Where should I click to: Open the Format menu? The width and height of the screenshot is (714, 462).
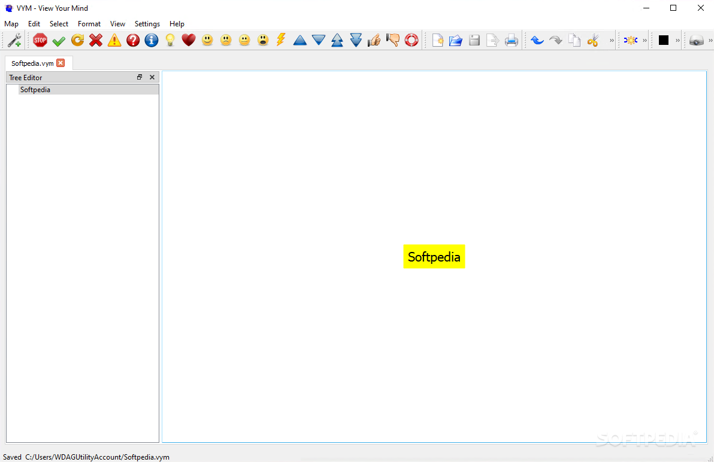[x=89, y=24]
